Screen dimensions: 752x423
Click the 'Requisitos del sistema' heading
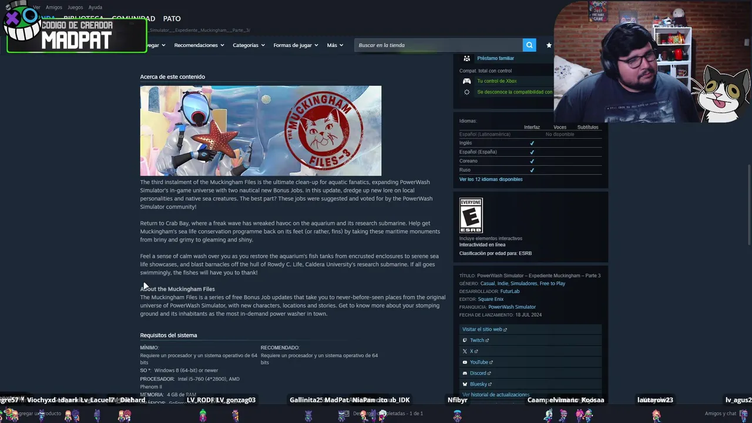[169, 335]
